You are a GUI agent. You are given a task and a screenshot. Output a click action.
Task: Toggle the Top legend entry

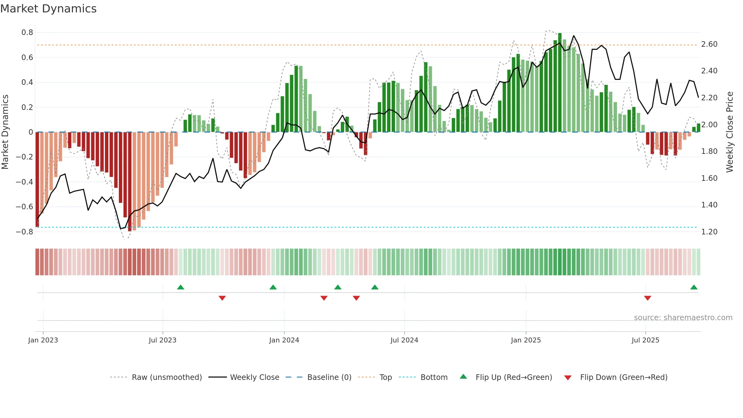coord(375,377)
